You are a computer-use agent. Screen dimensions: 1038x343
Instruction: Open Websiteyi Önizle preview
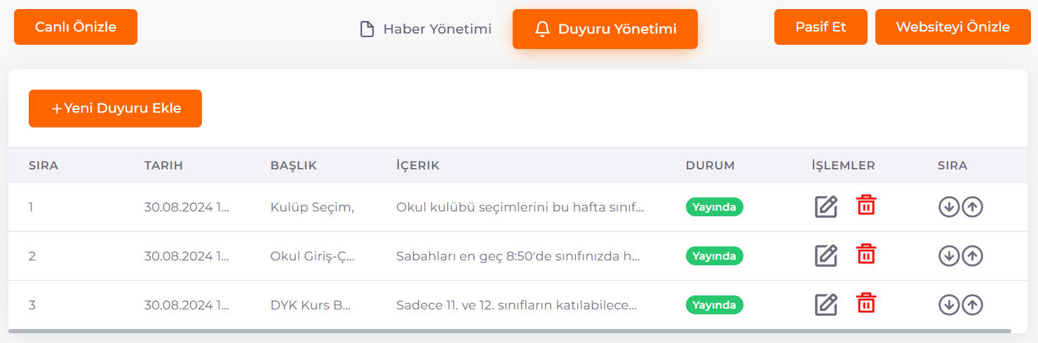click(x=953, y=27)
